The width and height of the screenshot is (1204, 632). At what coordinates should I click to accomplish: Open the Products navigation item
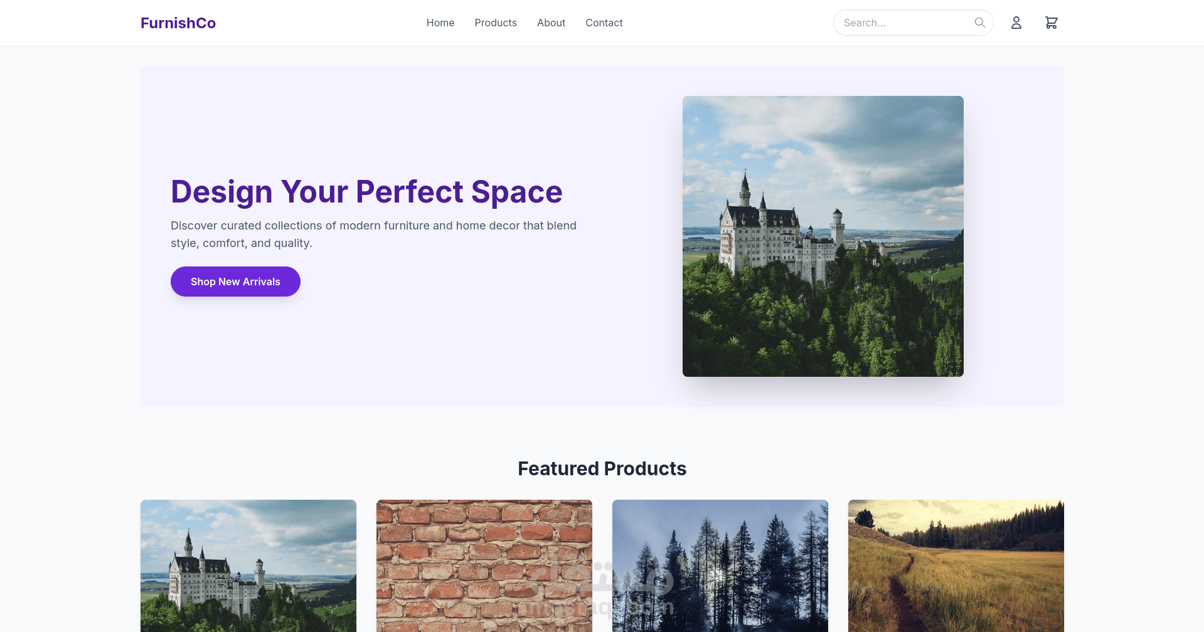496,23
